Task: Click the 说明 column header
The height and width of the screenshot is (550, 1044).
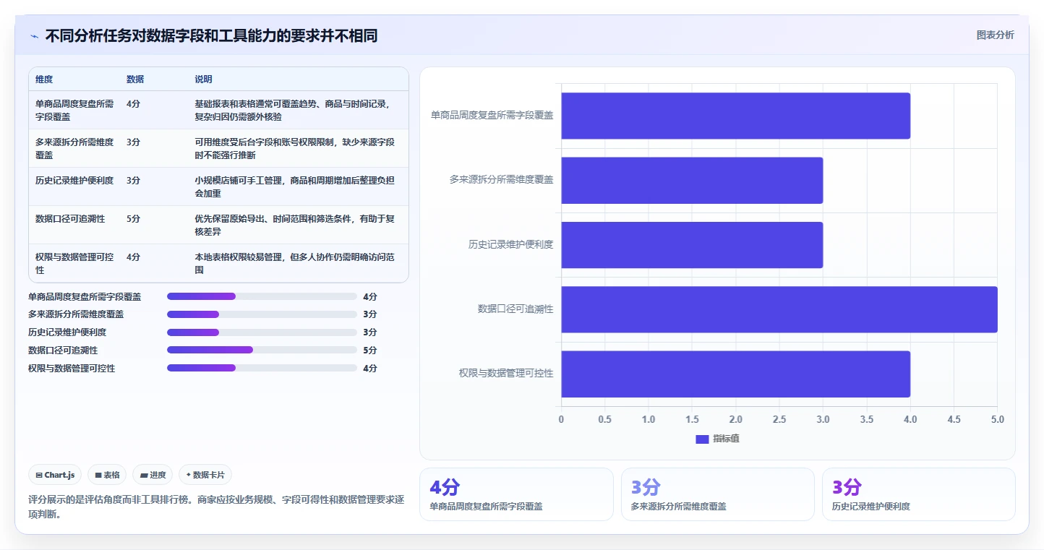Action: [203, 80]
